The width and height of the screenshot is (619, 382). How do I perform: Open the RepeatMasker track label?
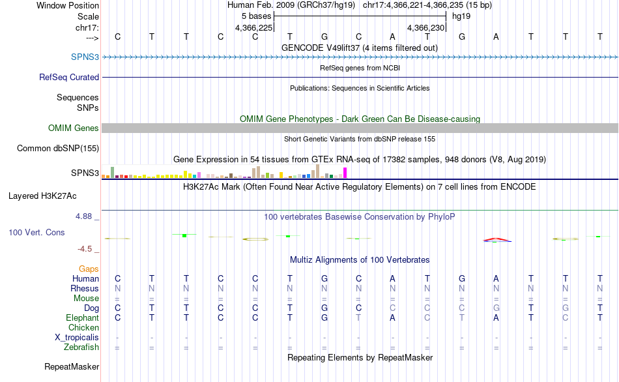click(x=72, y=366)
